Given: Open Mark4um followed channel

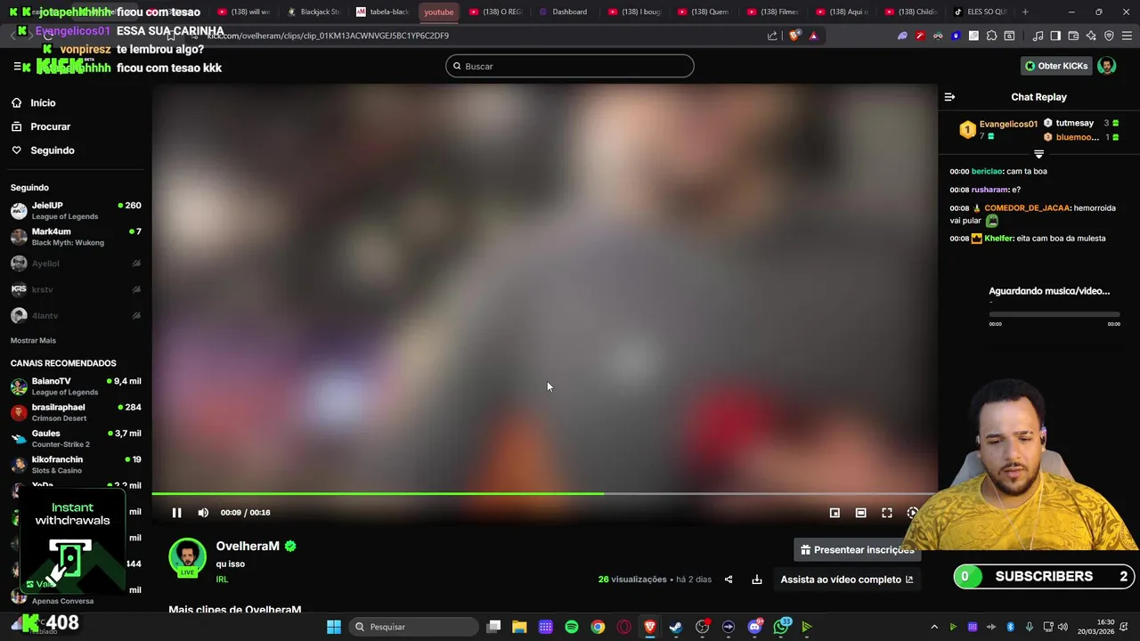Looking at the screenshot, I should pos(76,237).
